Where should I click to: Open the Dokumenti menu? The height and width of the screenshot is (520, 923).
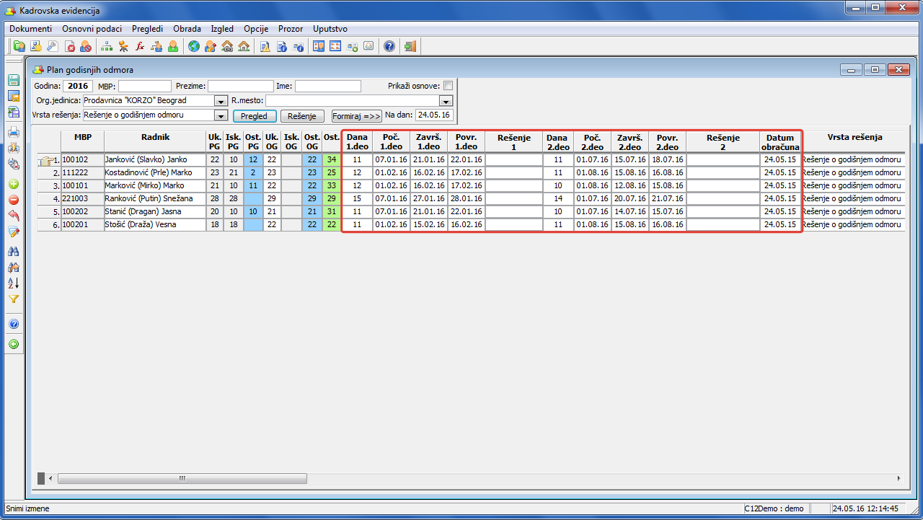click(31, 29)
